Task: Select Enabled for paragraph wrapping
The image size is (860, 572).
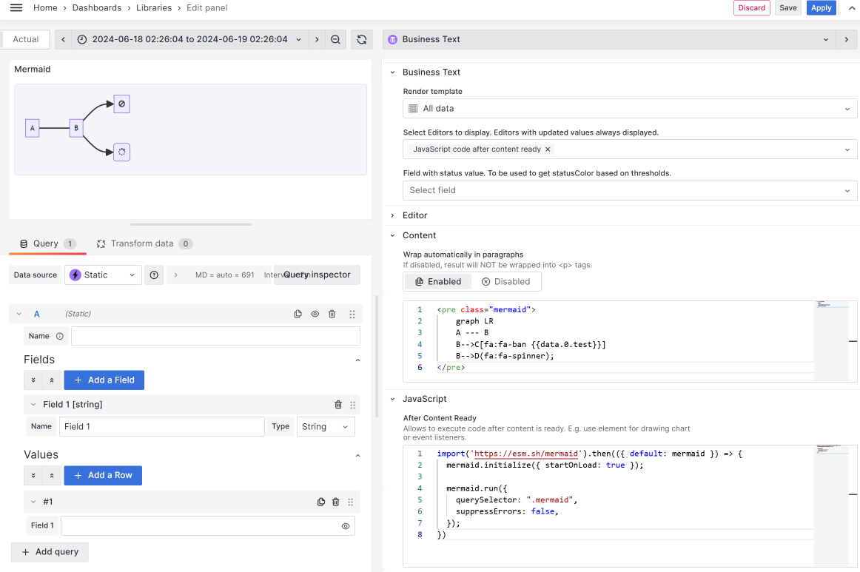Action: tap(438, 282)
